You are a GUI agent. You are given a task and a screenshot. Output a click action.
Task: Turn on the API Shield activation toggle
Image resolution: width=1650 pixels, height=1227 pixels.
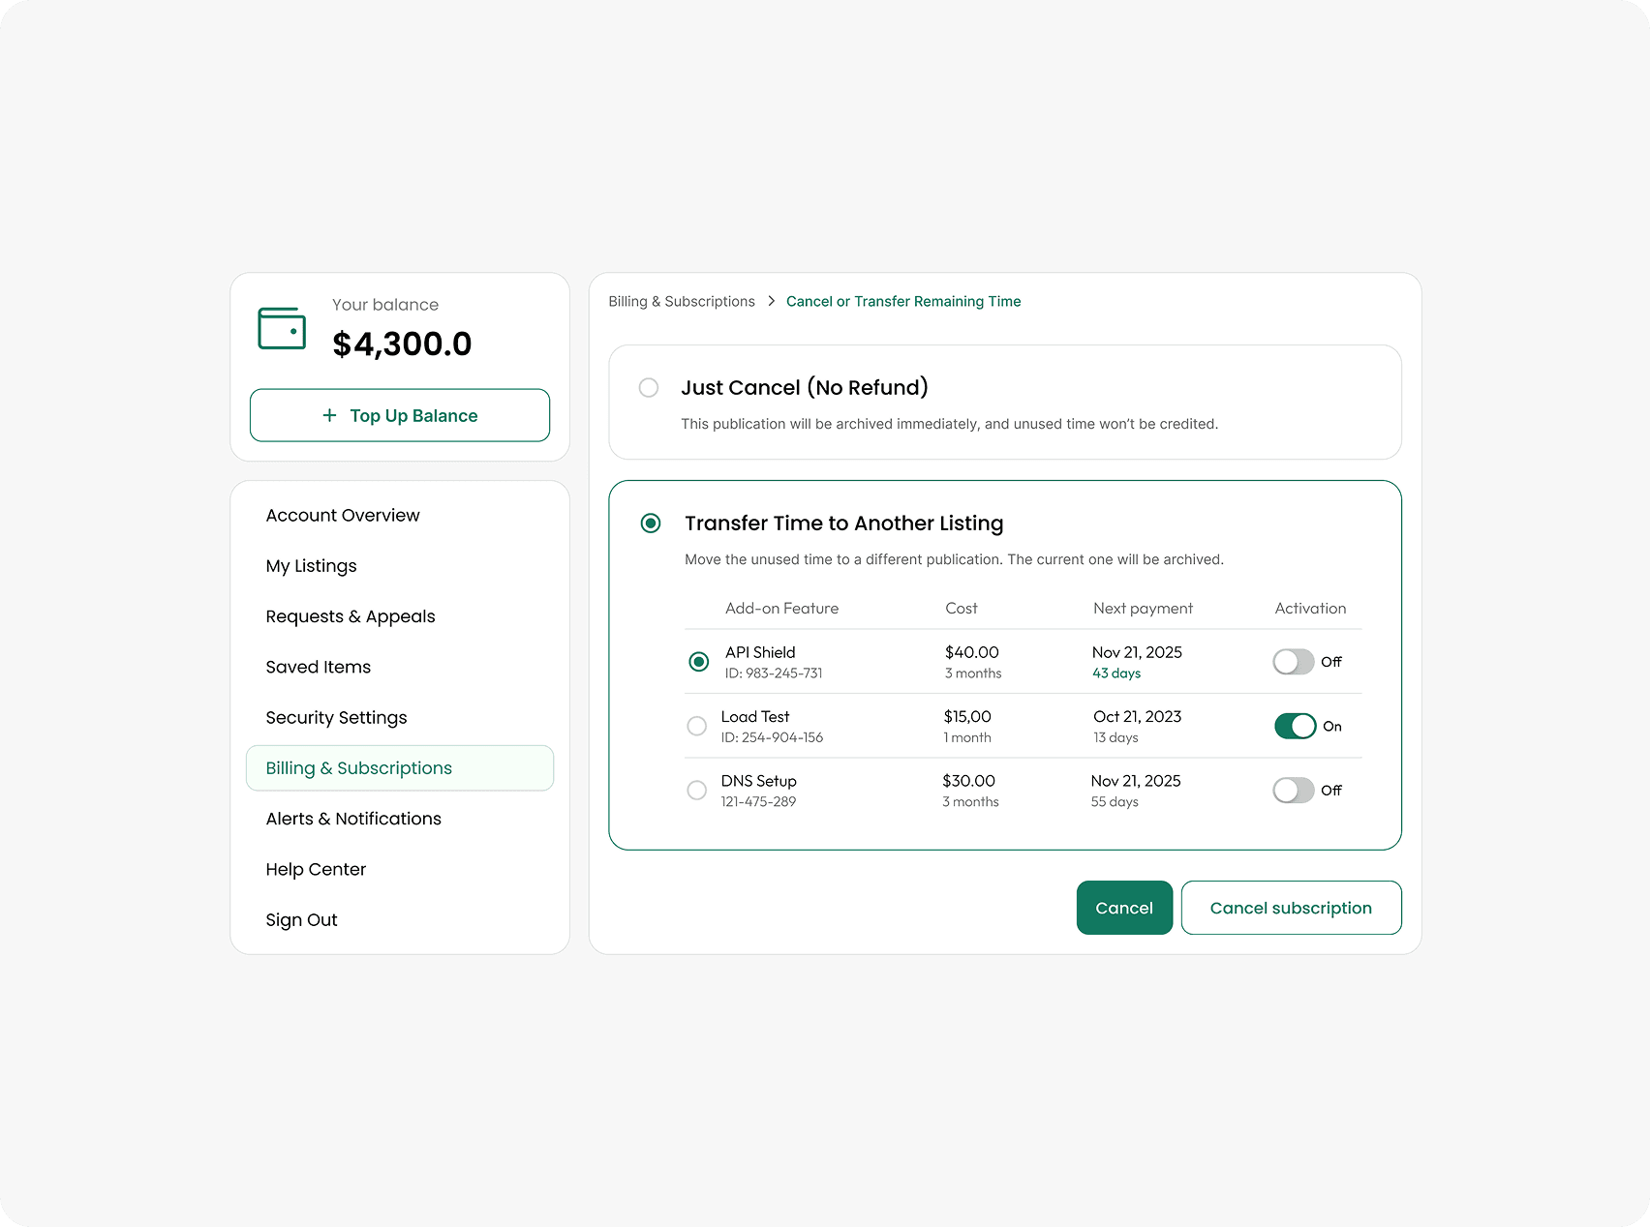coord(1294,662)
